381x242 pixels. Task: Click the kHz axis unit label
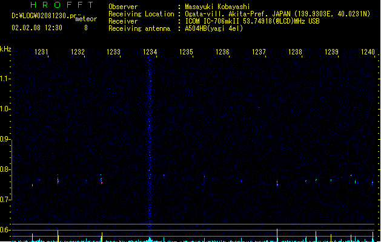click(5, 49)
